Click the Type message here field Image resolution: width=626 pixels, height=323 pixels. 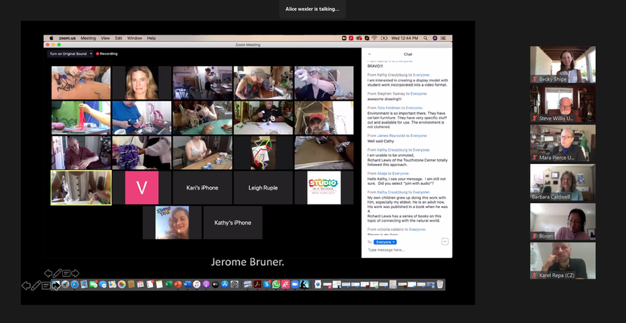pyautogui.click(x=406, y=250)
